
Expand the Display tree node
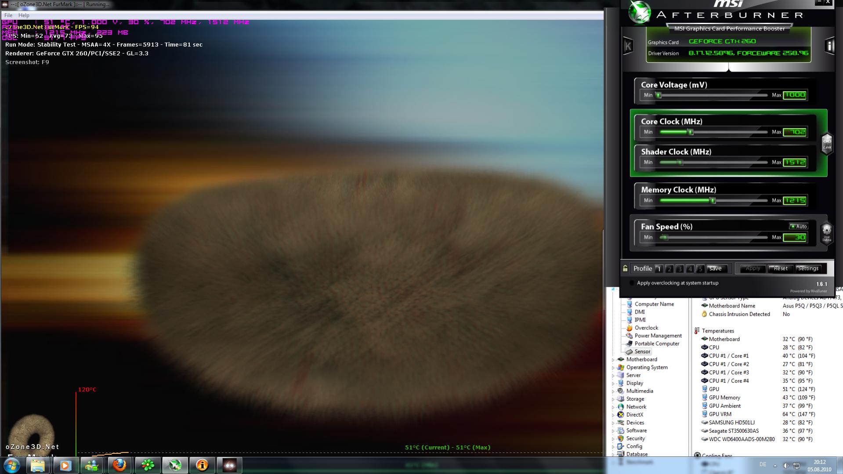tap(613, 384)
